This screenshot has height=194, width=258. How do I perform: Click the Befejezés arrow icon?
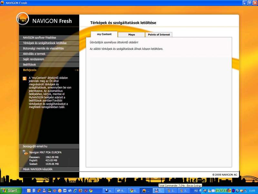pos(76,70)
